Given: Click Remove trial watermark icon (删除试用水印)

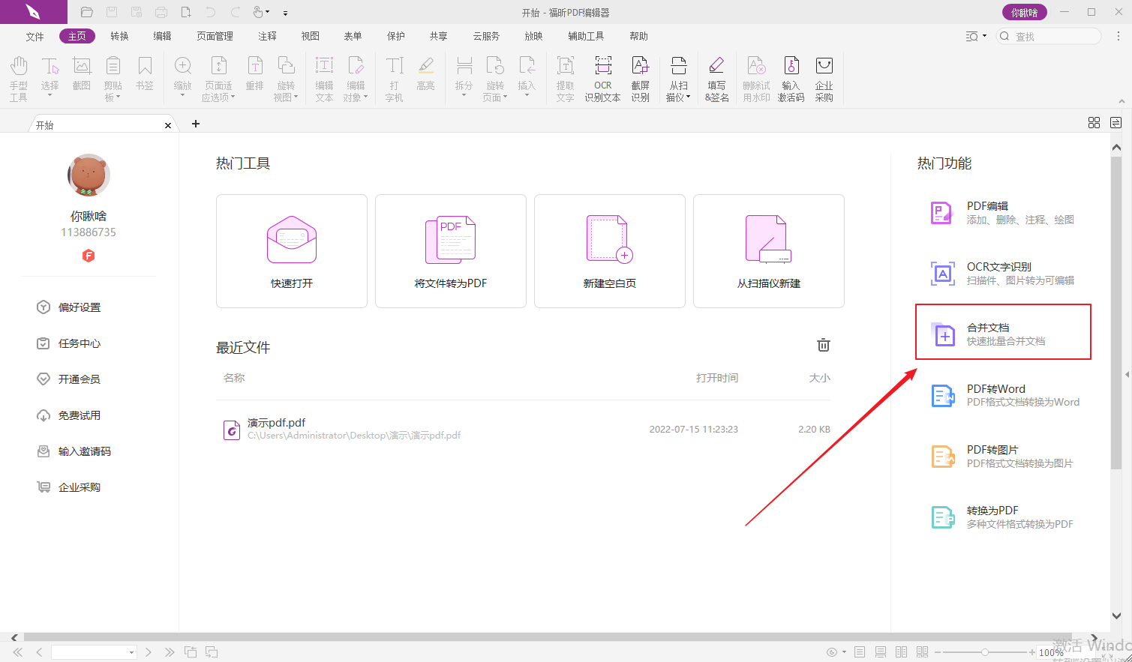Looking at the screenshot, I should click(x=756, y=78).
